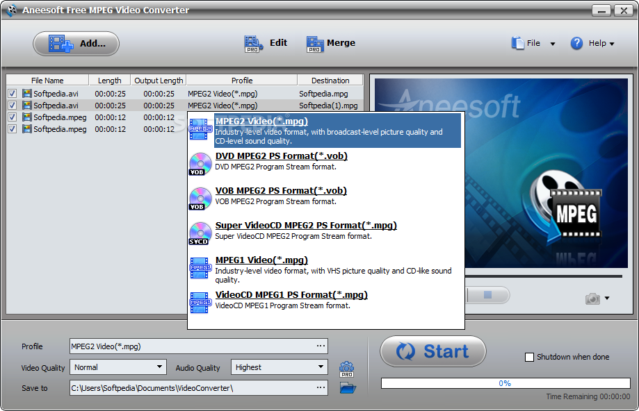Uncheck the first Softpedia.mpeg row checkbox
639x411 pixels.
point(13,117)
